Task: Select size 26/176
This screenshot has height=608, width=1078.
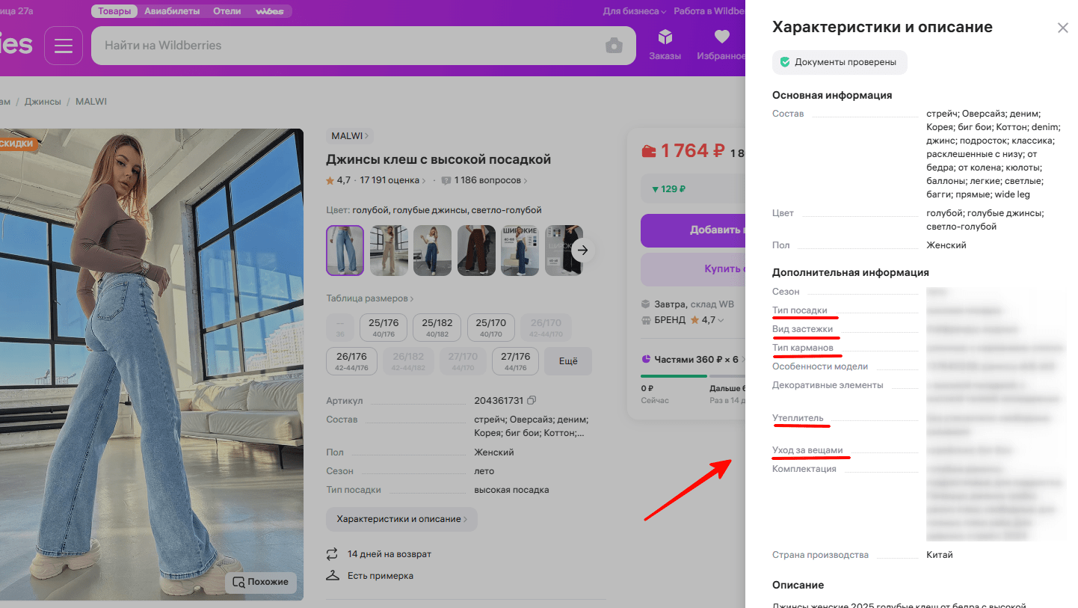Action: (351, 361)
